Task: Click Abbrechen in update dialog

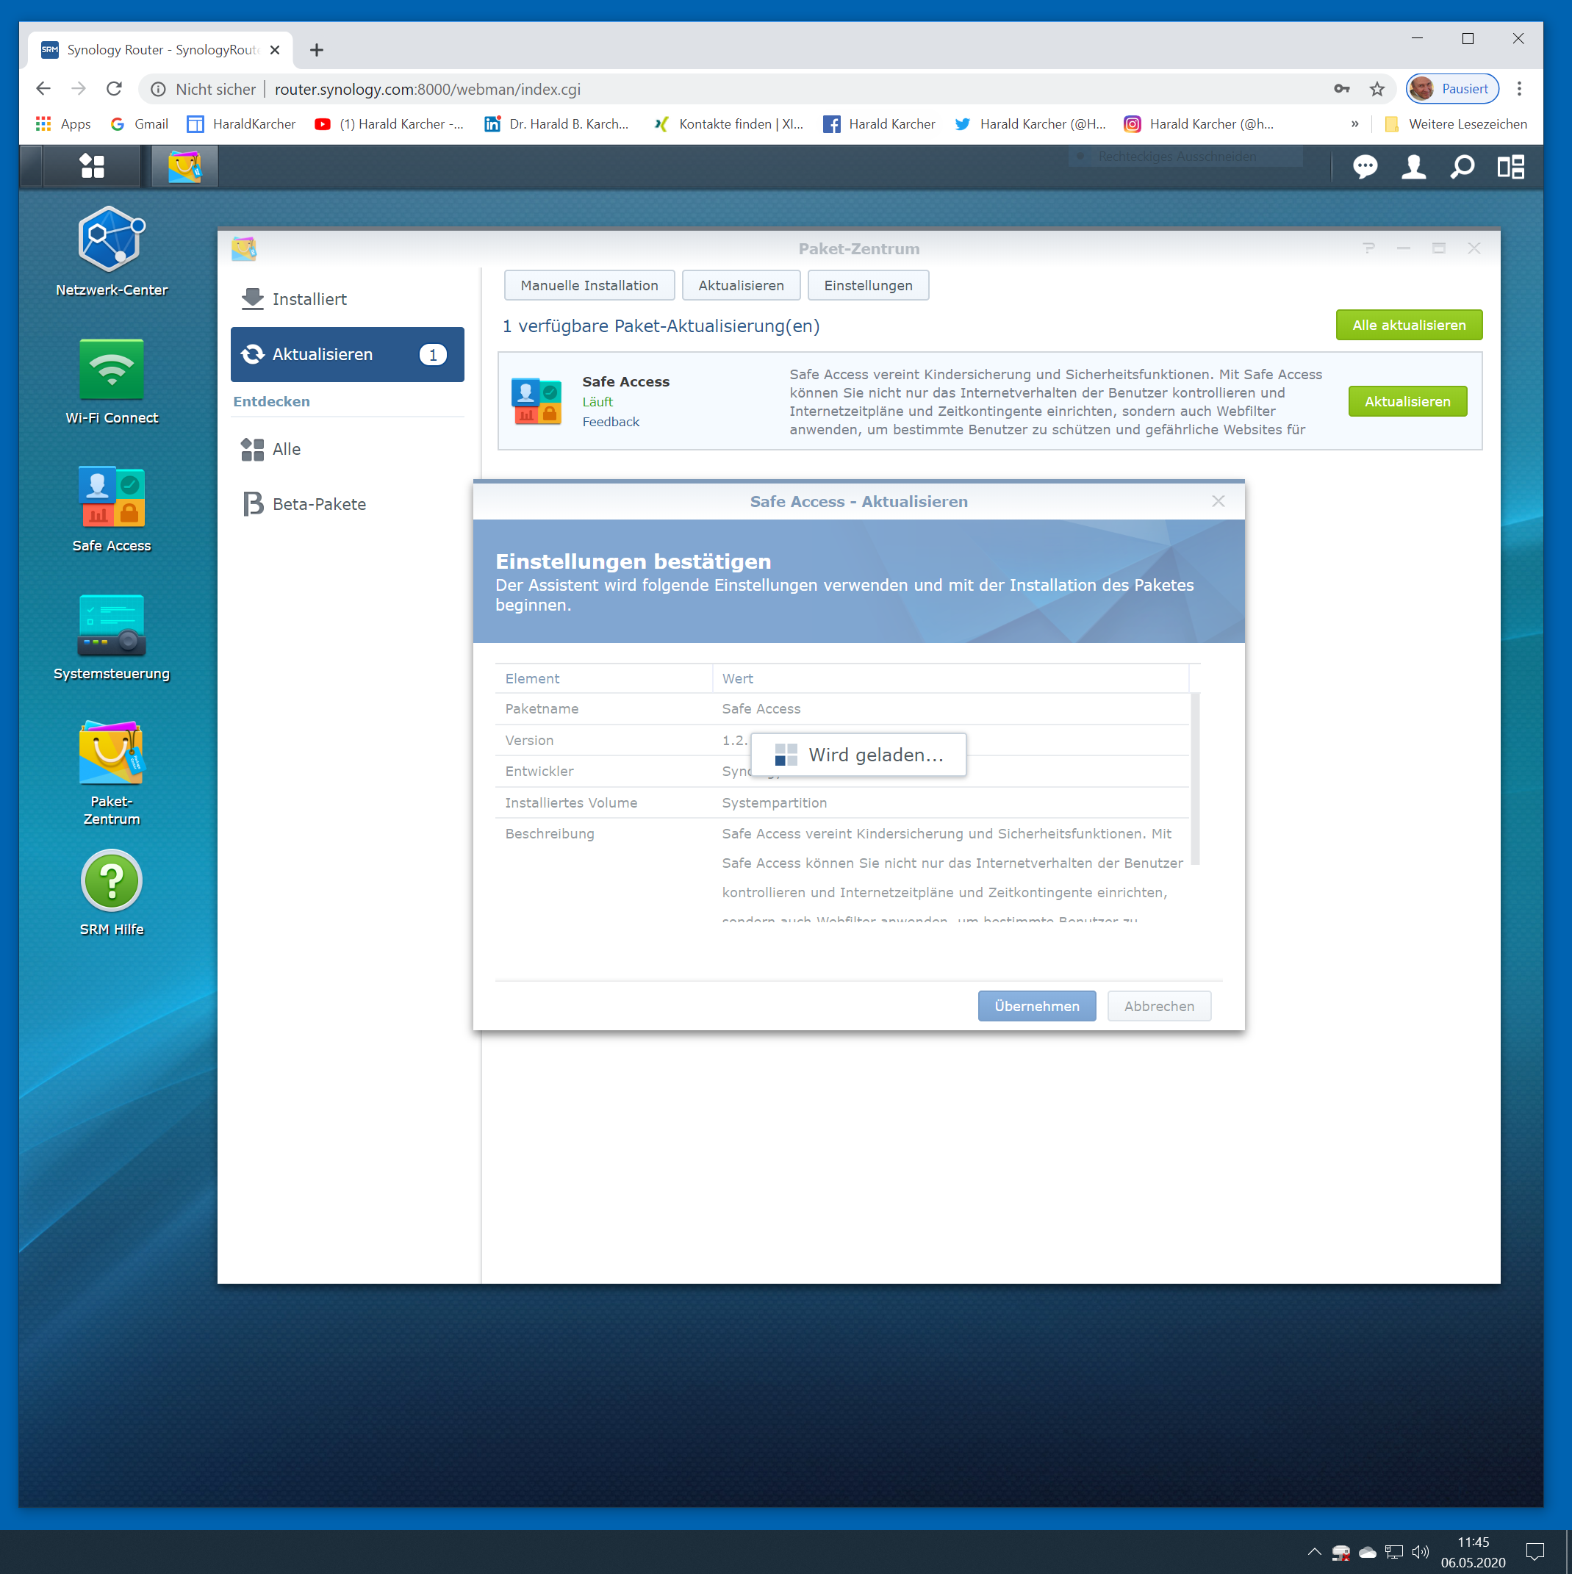Action: tap(1159, 1006)
